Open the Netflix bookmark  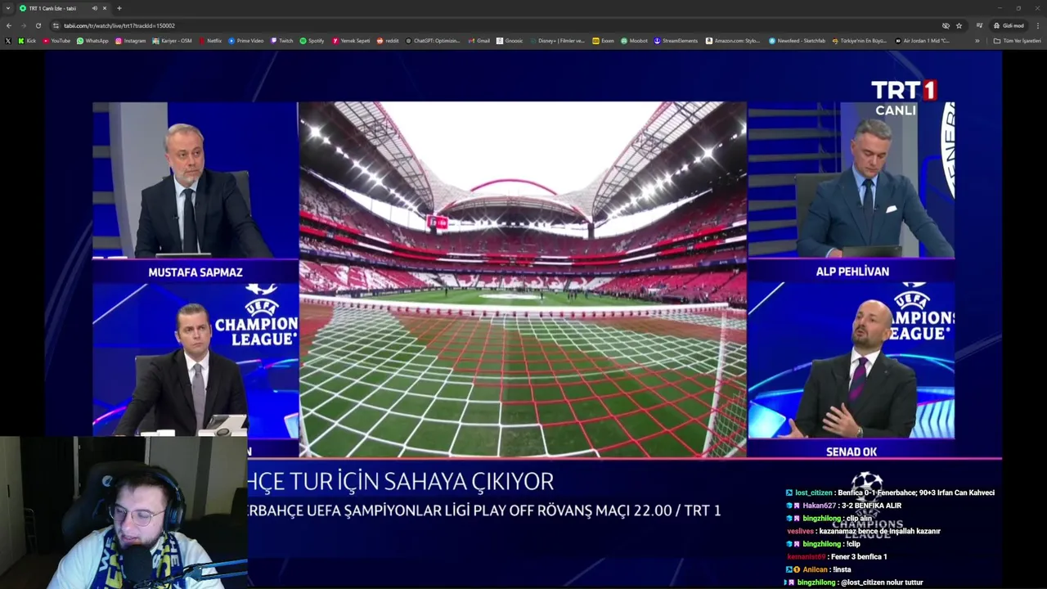210,41
